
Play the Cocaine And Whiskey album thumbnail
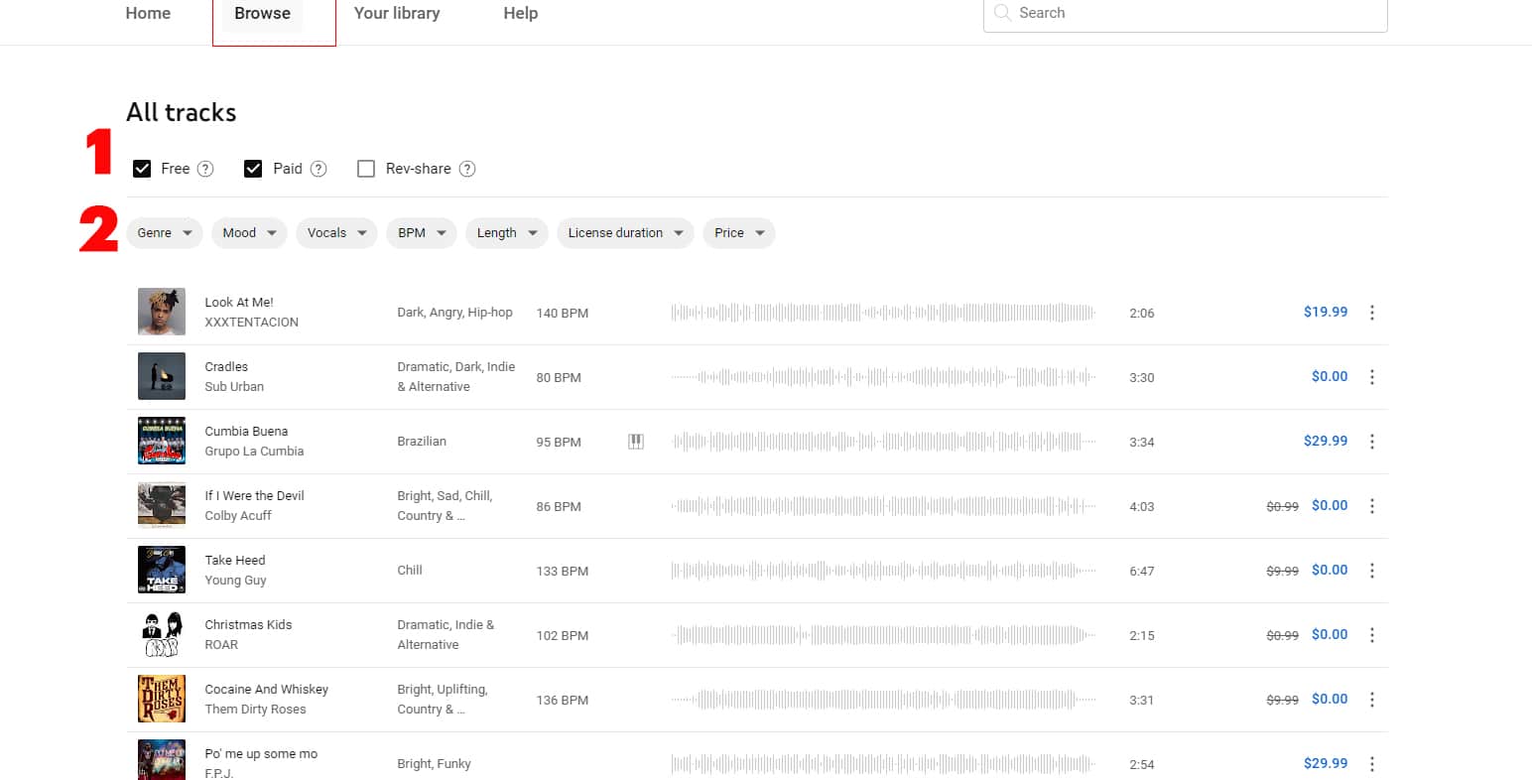(x=162, y=699)
